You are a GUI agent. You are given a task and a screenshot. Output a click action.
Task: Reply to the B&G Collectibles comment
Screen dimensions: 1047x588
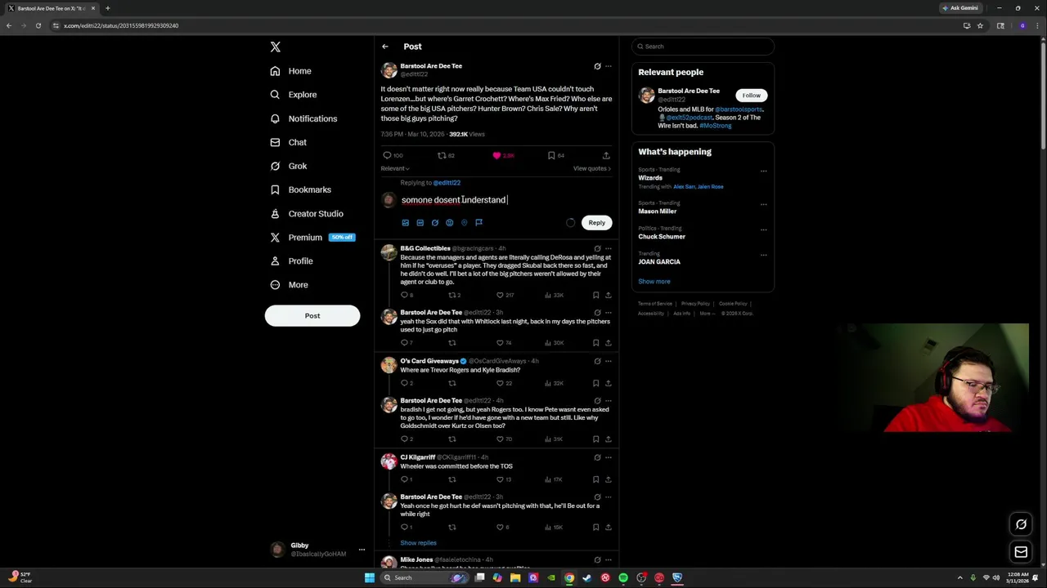click(x=407, y=295)
